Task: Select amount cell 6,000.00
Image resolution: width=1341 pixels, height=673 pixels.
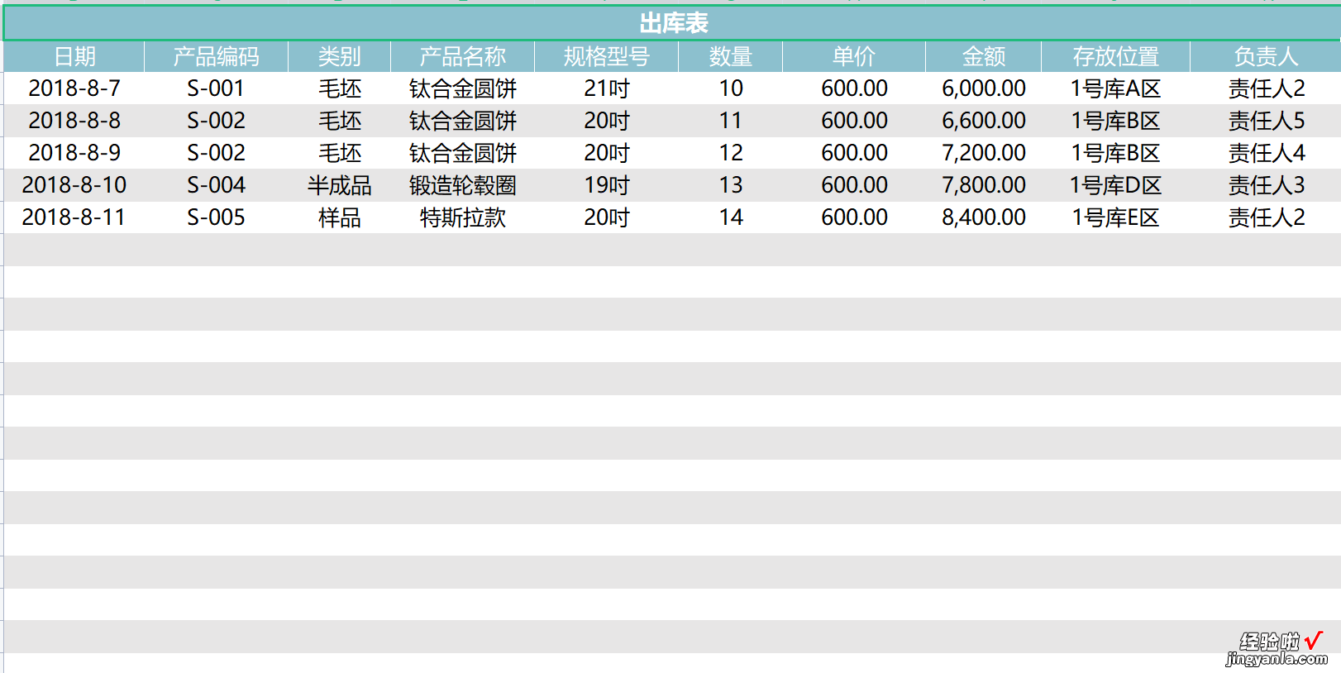Action: [x=983, y=88]
